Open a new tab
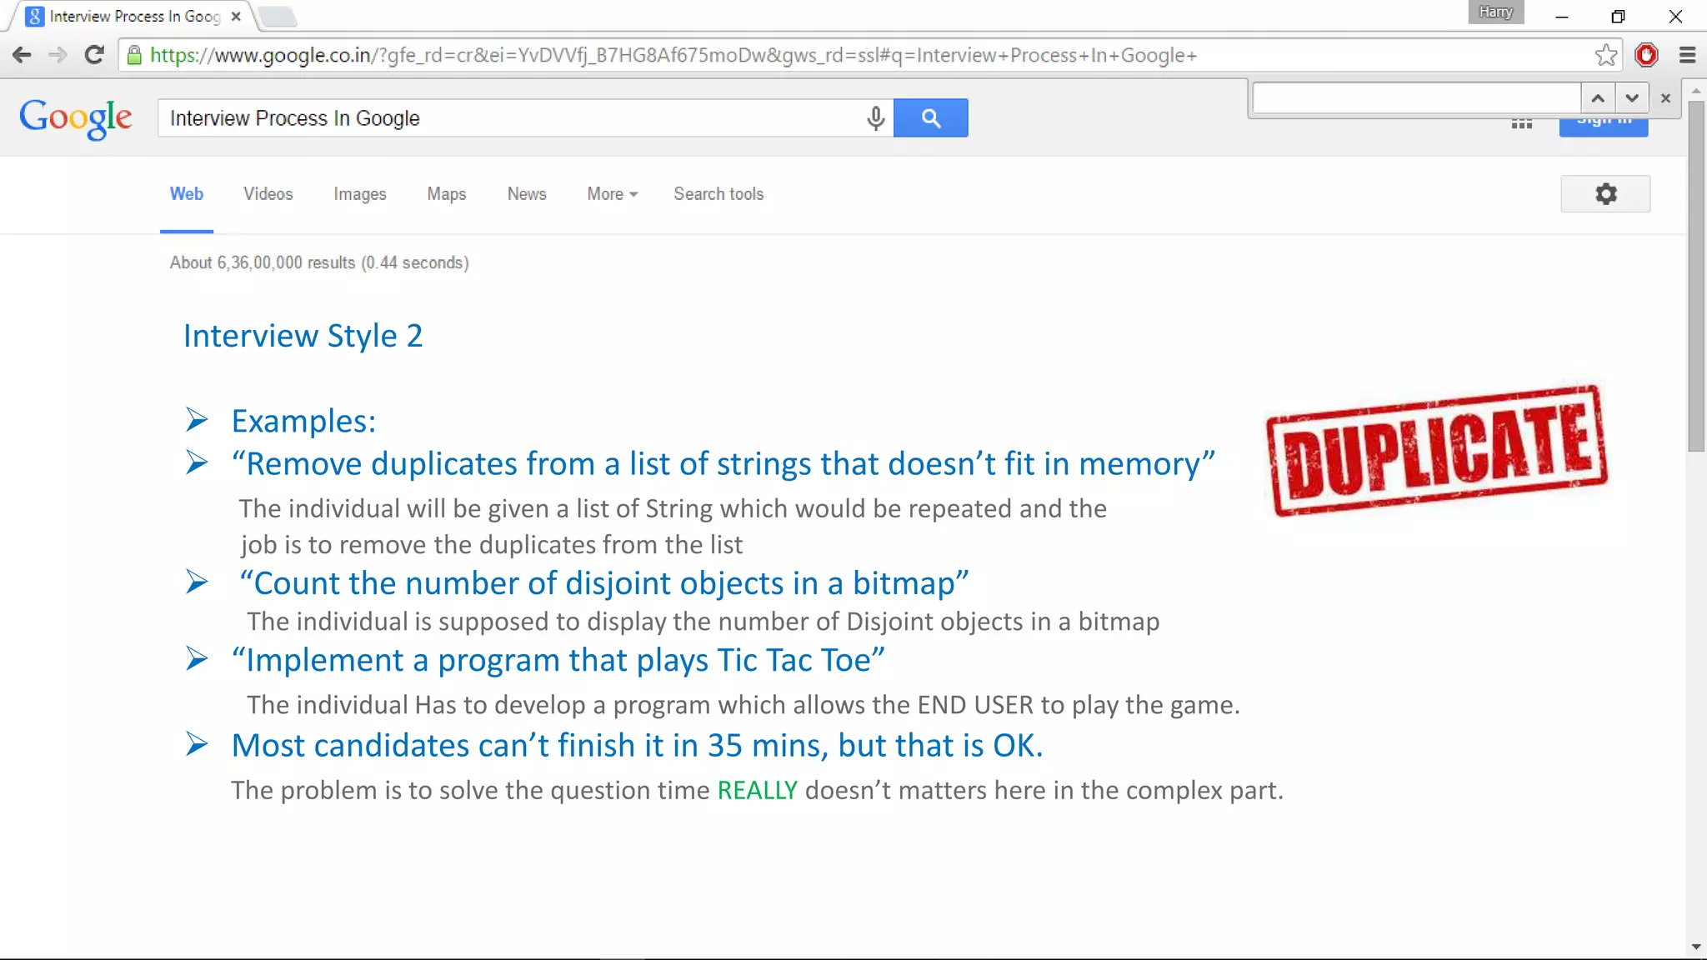The image size is (1707, 960). [x=277, y=17]
